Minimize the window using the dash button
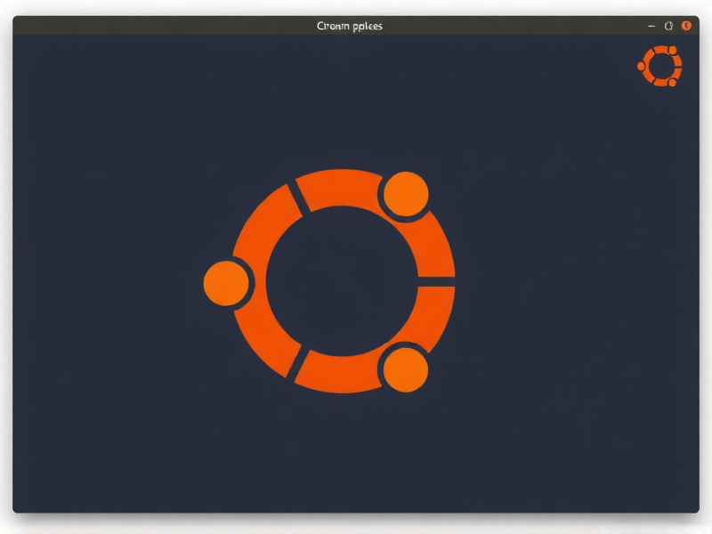Viewport: 712px width, 534px height. coord(651,26)
